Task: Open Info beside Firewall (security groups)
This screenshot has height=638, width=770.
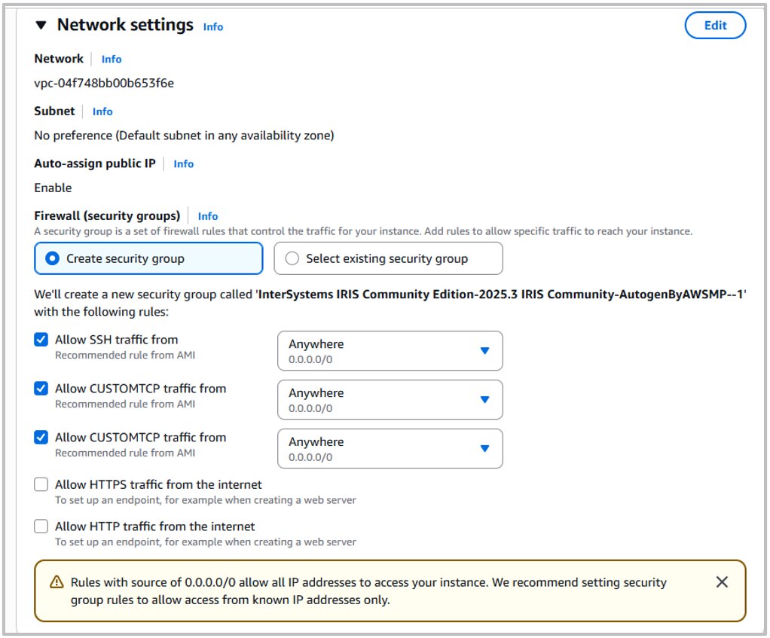Action: point(207,216)
